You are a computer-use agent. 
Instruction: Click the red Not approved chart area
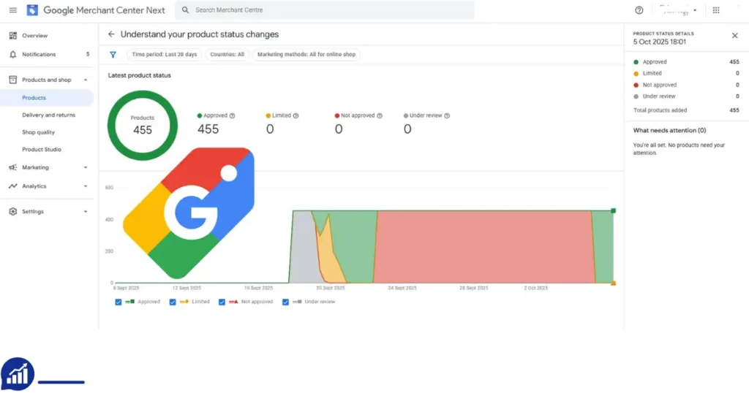point(483,247)
